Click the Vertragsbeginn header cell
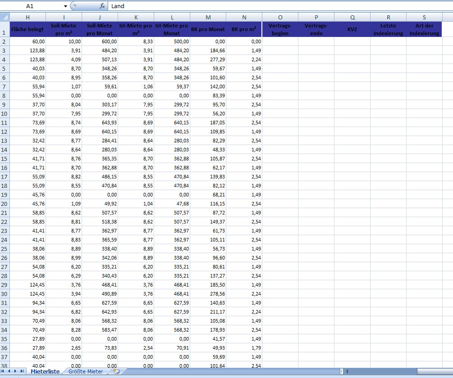The image size is (453, 378). pos(280,29)
